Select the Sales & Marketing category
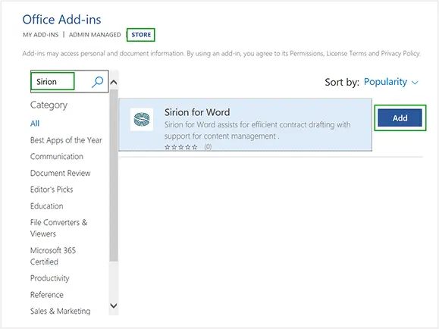Viewport: 439px width, 329px height. coord(60,311)
